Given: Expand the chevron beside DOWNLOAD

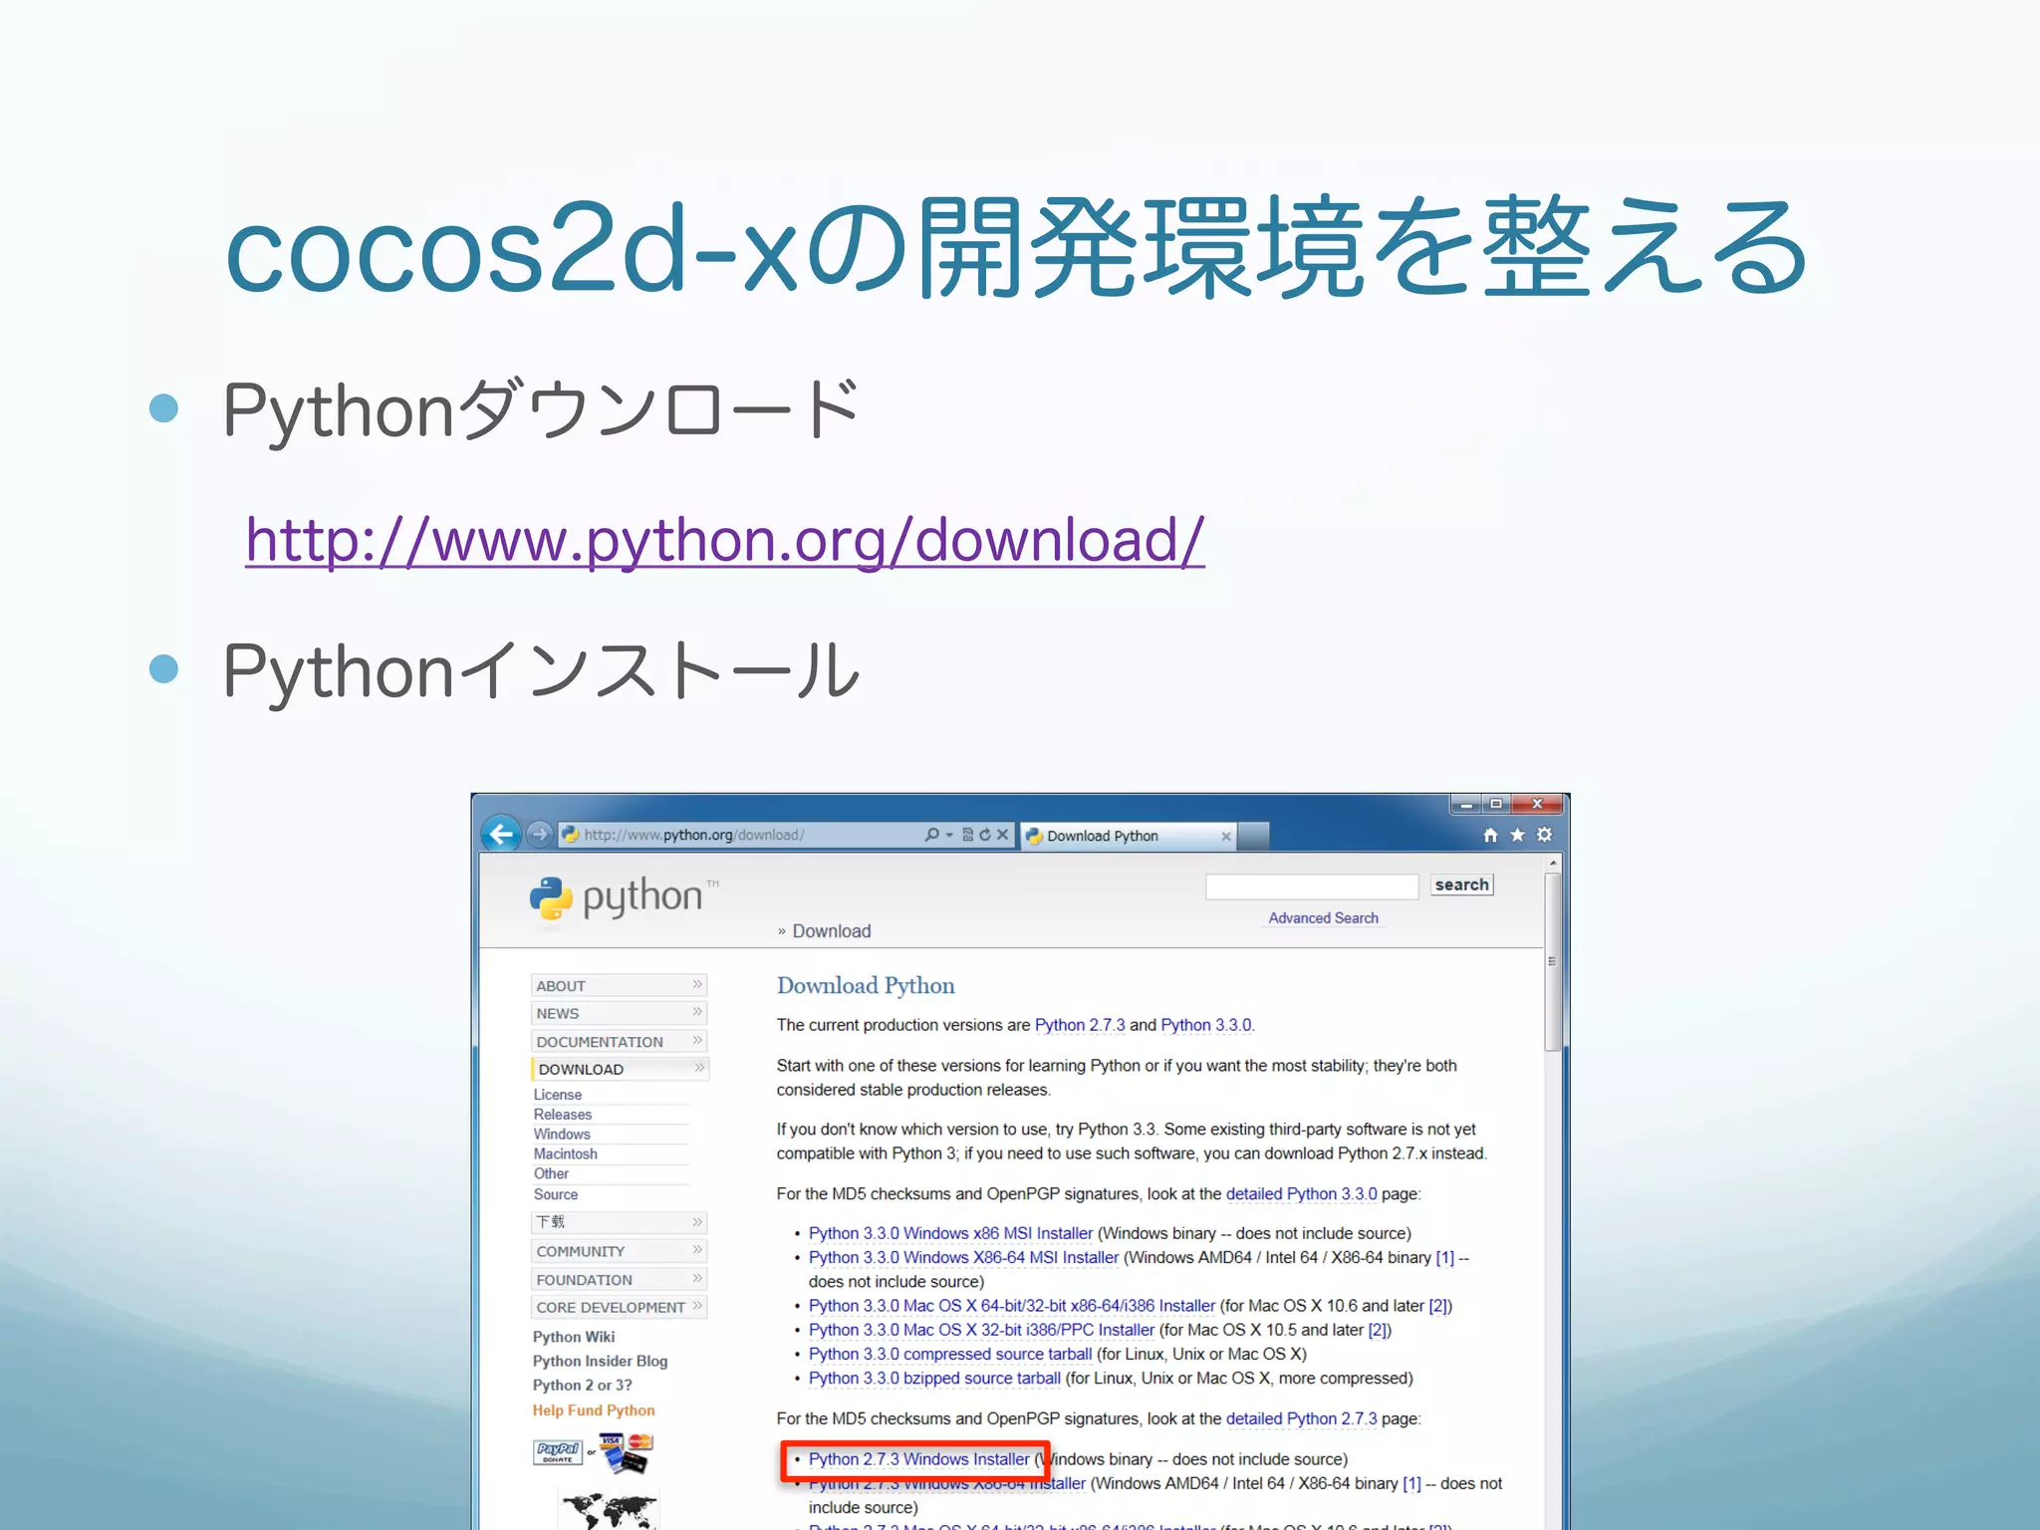Looking at the screenshot, I should 699,1068.
